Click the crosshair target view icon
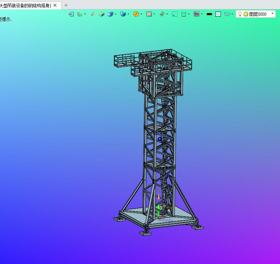Viewport: 280px width, 264px height. point(162,14)
